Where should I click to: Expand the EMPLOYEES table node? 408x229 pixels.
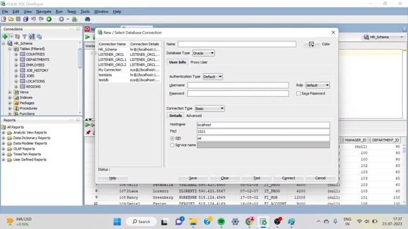click(16, 65)
